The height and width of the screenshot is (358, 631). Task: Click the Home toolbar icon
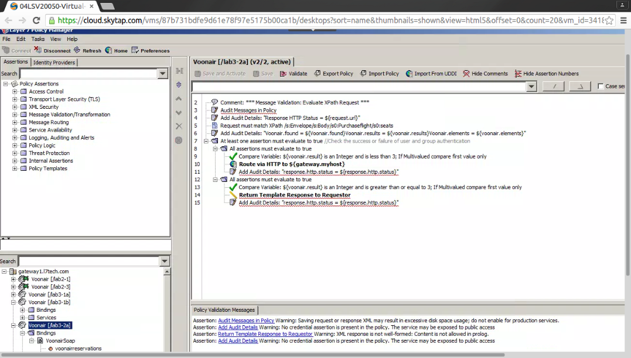(x=108, y=50)
